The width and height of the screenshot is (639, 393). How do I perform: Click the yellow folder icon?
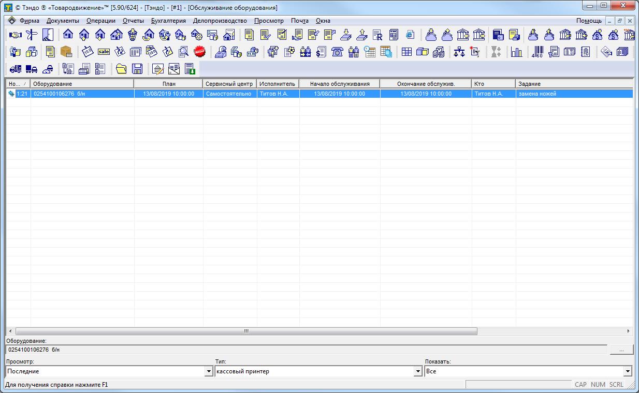click(121, 69)
